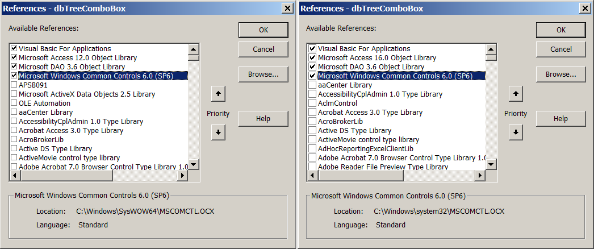Click the SysWOW64 MSCOMCTL.OCX location path
This screenshot has height=249, width=594.
145,211
